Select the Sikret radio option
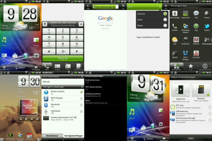Viewport: 212px width, 141px height. [x=165, y=19]
